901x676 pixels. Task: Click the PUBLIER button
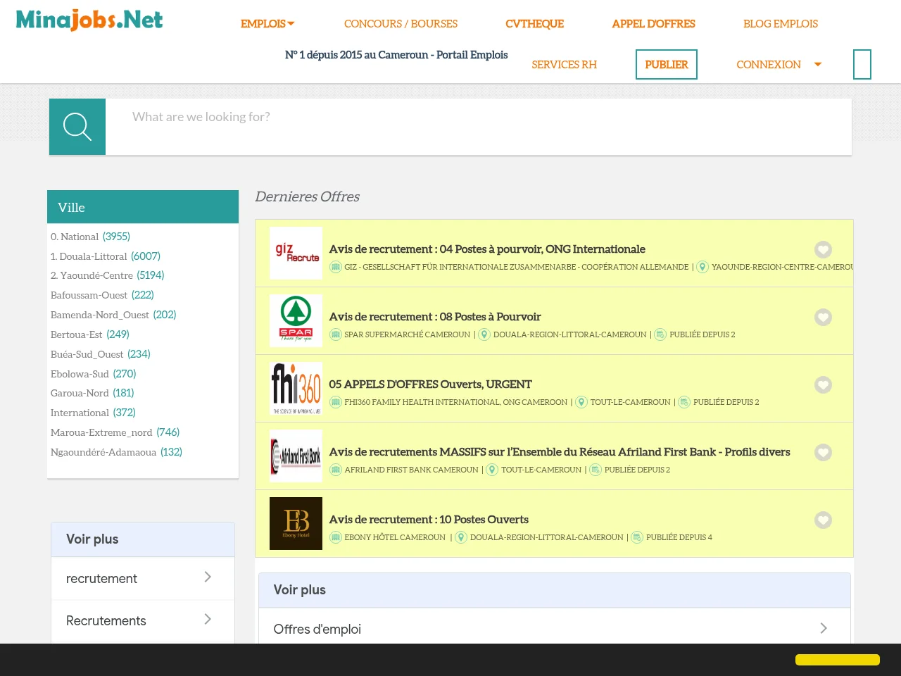667,64
